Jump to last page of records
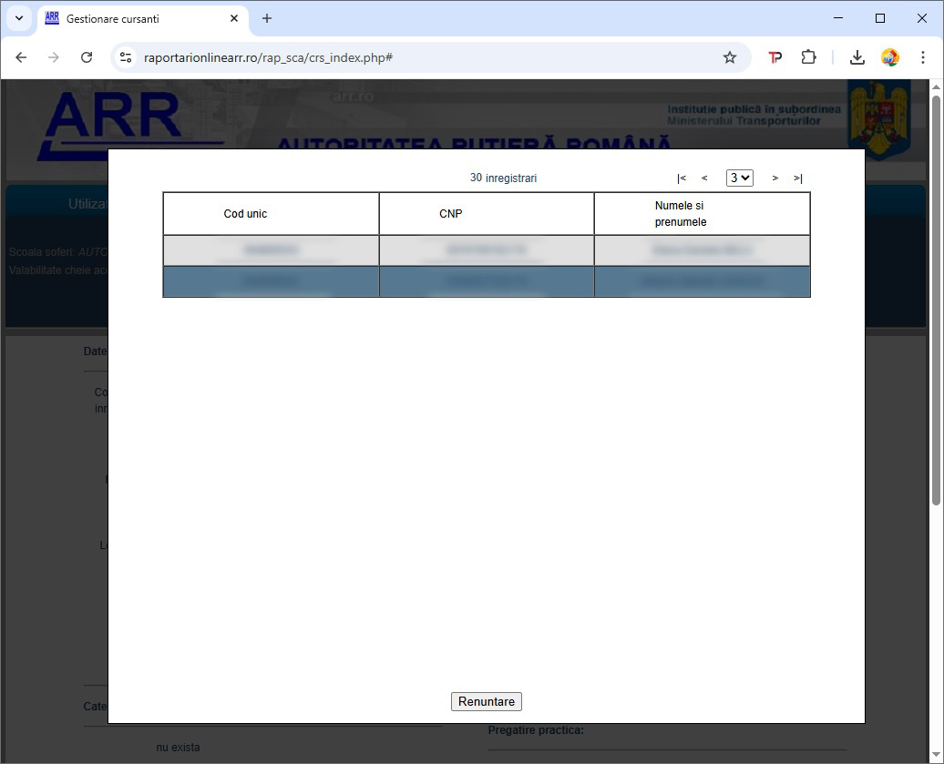944x764 pixels. (797, 178)
